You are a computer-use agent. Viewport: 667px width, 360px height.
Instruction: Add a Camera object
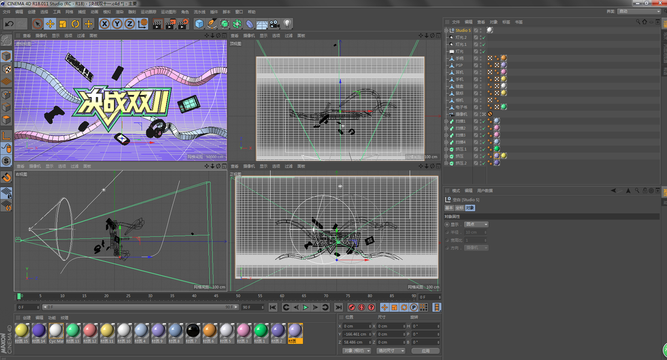pyautogui.click(x=275, y=24)
